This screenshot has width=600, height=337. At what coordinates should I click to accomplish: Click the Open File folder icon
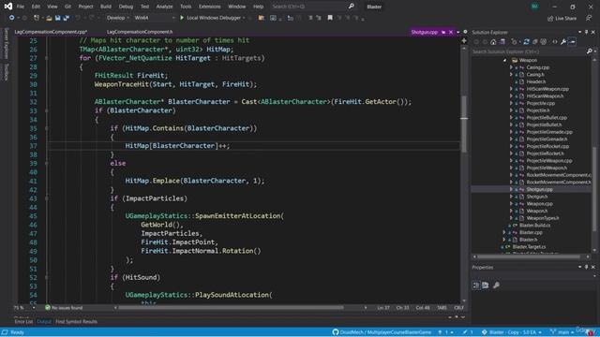tap(49, 18)
